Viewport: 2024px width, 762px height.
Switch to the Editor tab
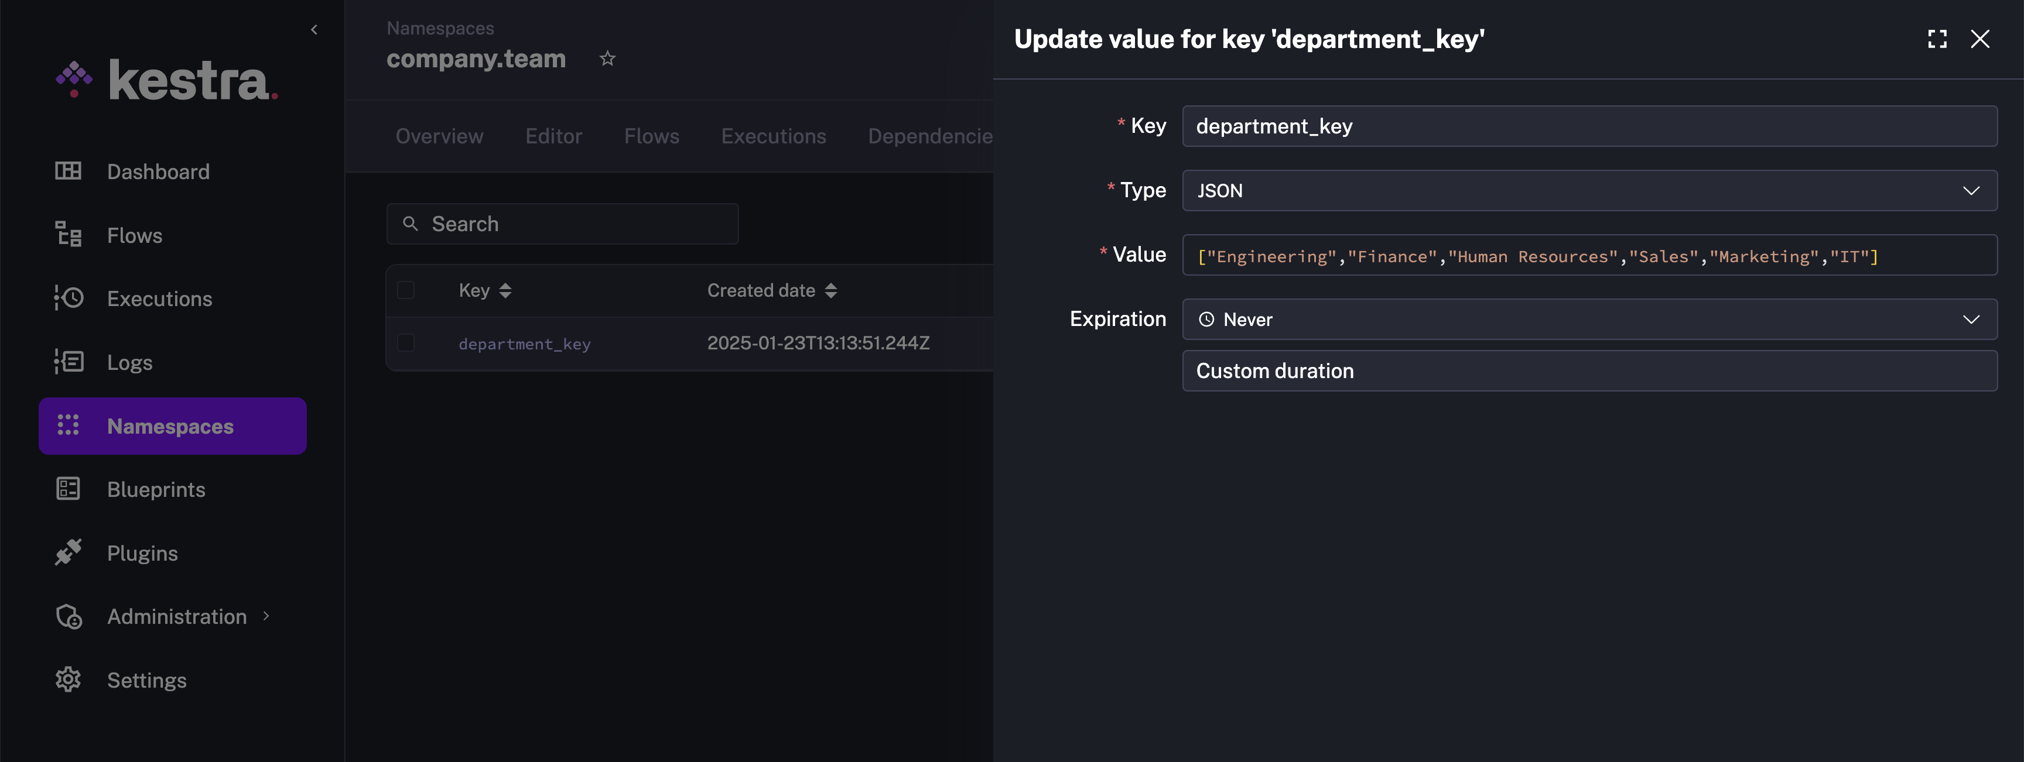553,137
